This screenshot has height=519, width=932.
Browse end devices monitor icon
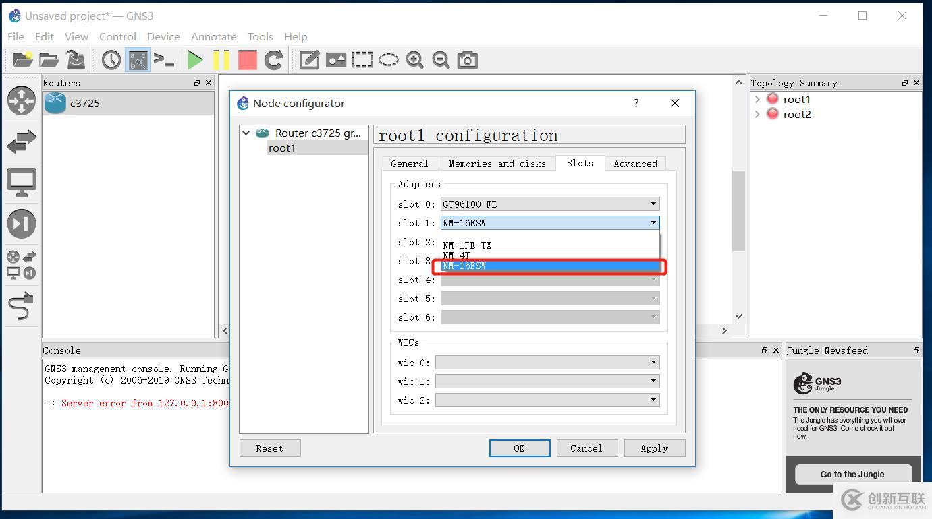point(22,182)
